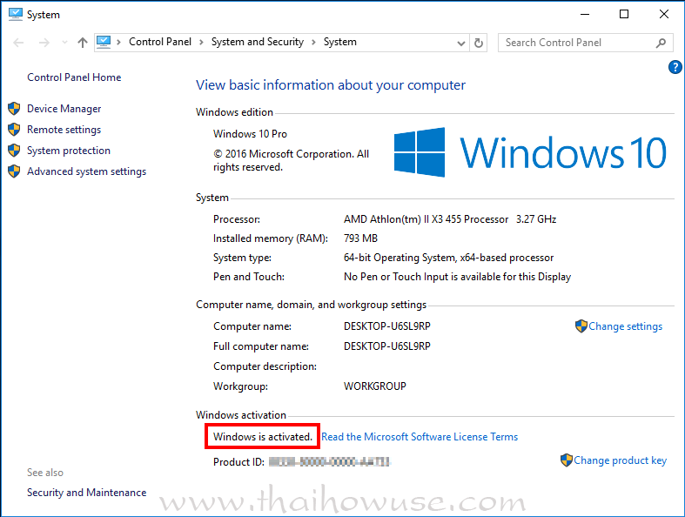Expand chevron after System and Security
Screen dimensions: 685x517
[x=313, y=43]
